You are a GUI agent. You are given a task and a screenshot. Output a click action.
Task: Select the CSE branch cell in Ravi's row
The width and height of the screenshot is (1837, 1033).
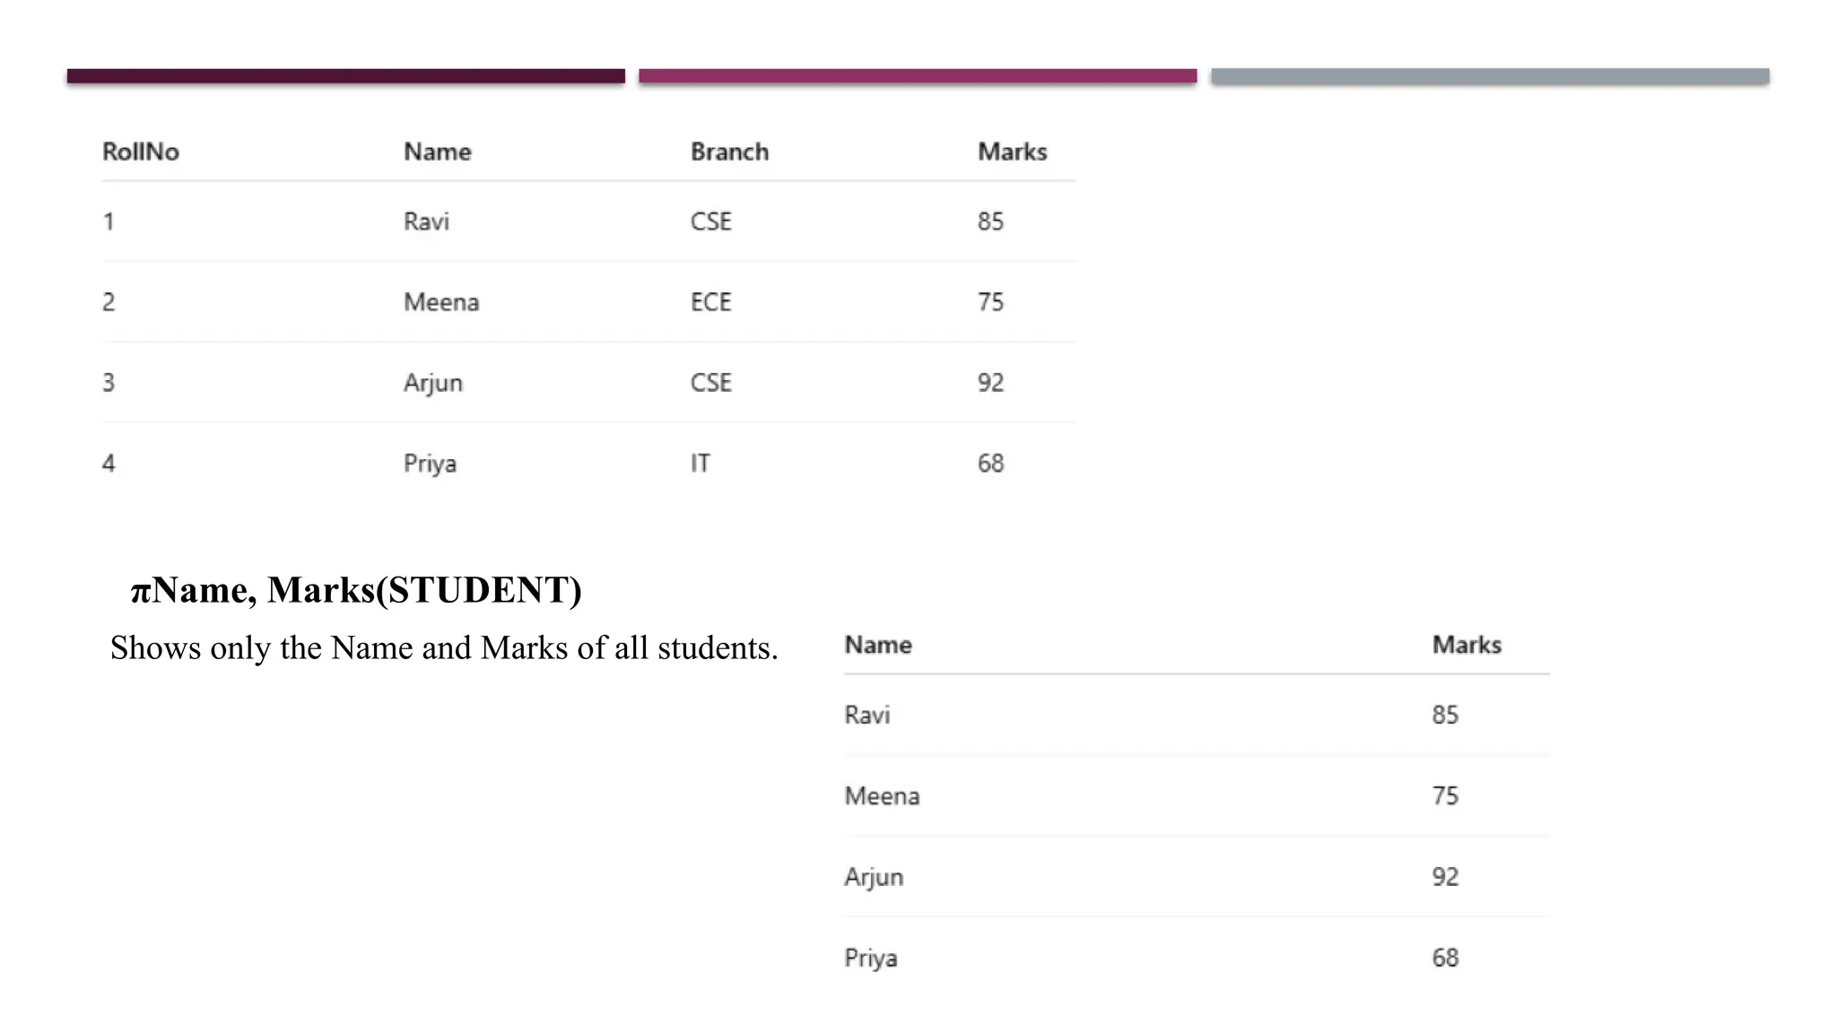coord(711,221)
